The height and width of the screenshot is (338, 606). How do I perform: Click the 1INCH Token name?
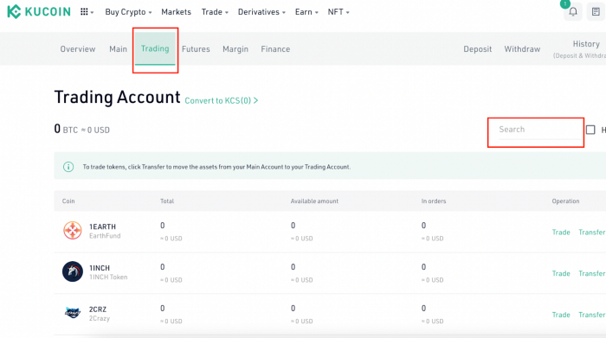tap(108, 277)
